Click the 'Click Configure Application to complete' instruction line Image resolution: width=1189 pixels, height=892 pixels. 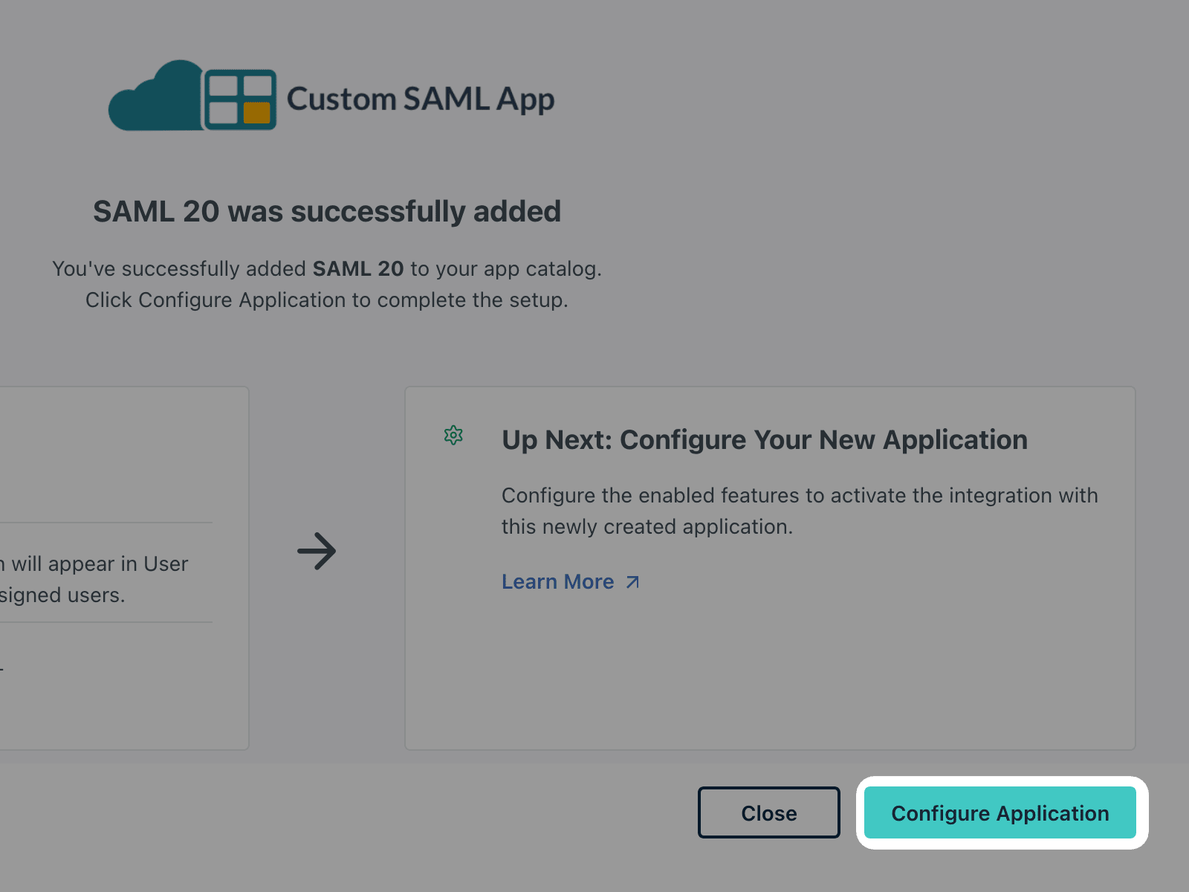tap(326, 300)
